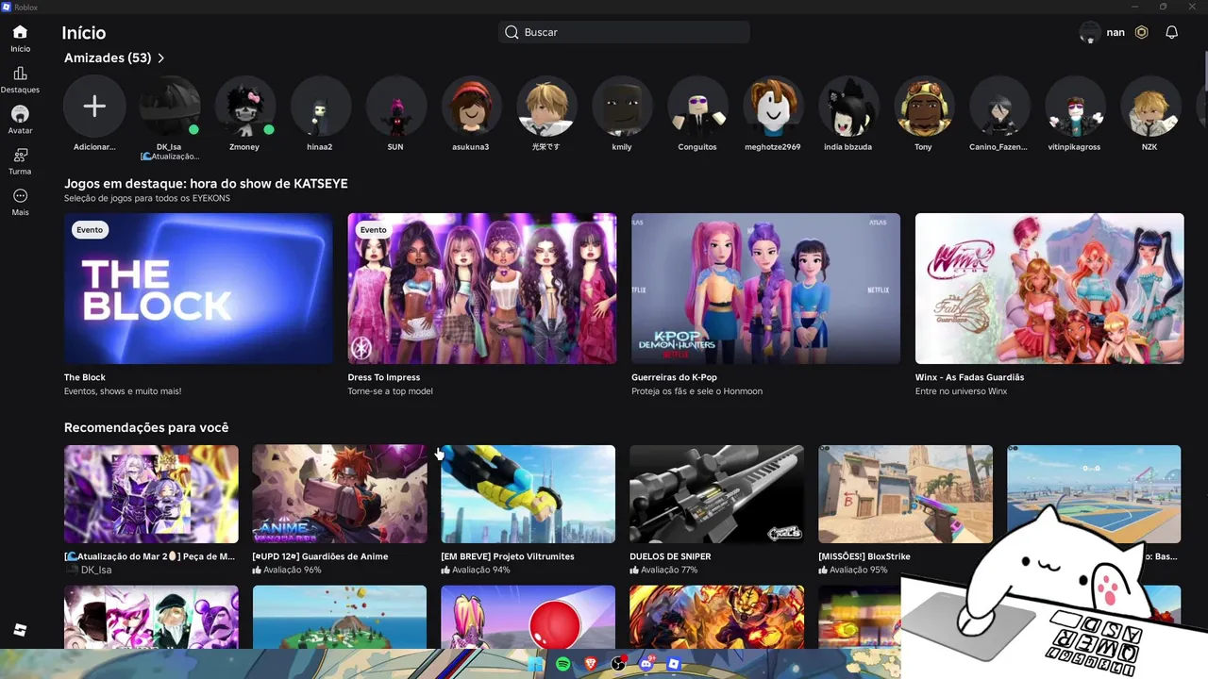The width and height of the screenshot is (1208, 679).
Task: Click Guerreiras do K-Pop title
Action: (674, 377)
